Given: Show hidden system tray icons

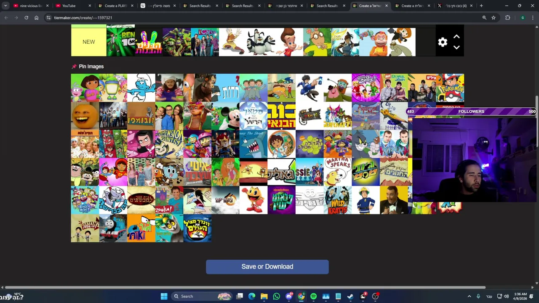Looking at the screenshot, I should [469, 296].
